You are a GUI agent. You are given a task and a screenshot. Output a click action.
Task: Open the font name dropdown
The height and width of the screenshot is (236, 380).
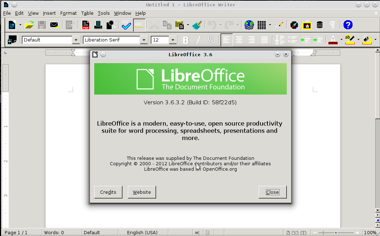tap(143, 40)
